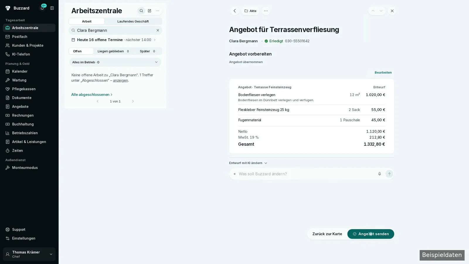Open Arbeitszentrale in sidebar
The height and width of the screenshot is (264, 469).
coord(29,28)
